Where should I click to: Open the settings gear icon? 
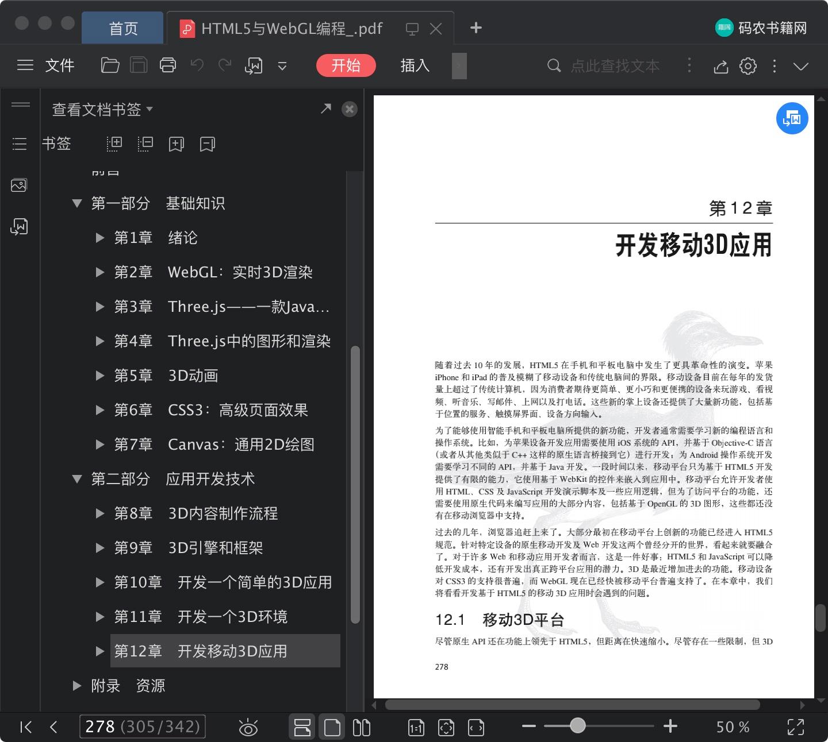[748, 65]
